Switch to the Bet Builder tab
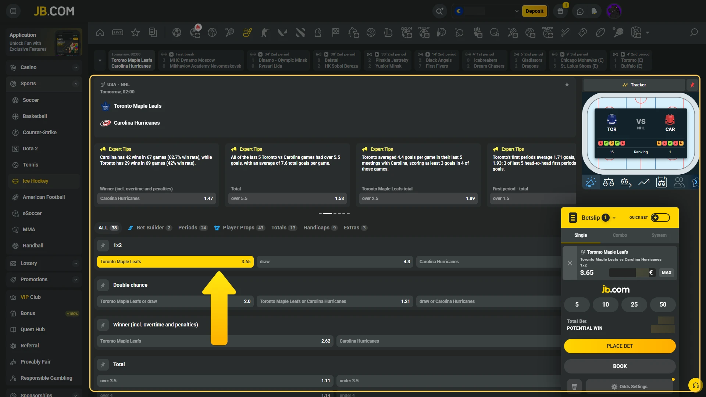The image size is (706, 397). click(x=150, y=228)
